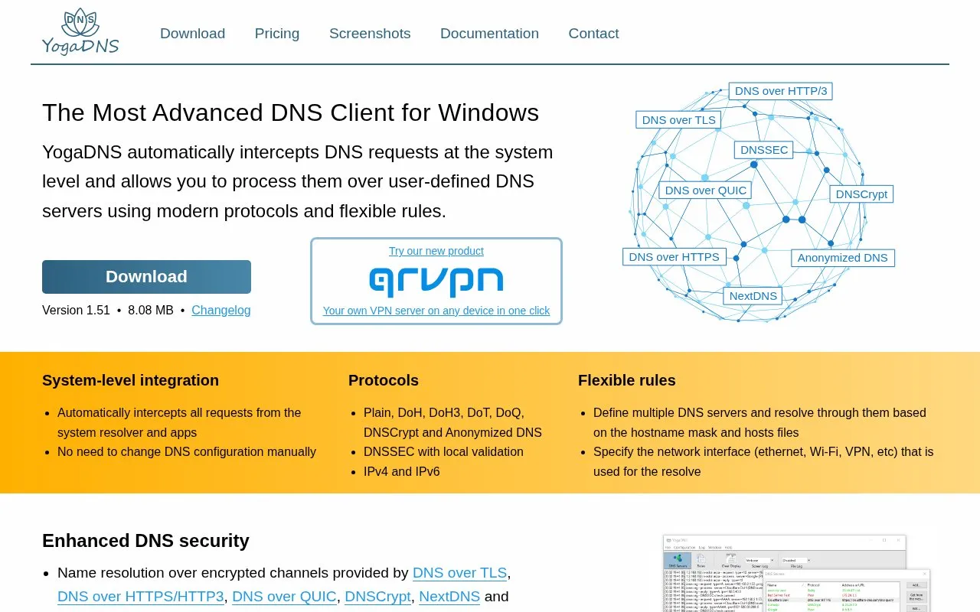This screenshot has height=612, width=980.
Task: Go to the Pricing page
Action: coord(277,34)
